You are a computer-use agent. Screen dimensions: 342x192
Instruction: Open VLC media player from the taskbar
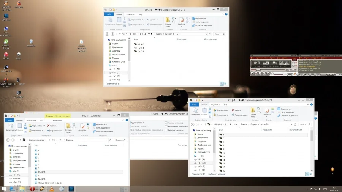click(52, 189)
